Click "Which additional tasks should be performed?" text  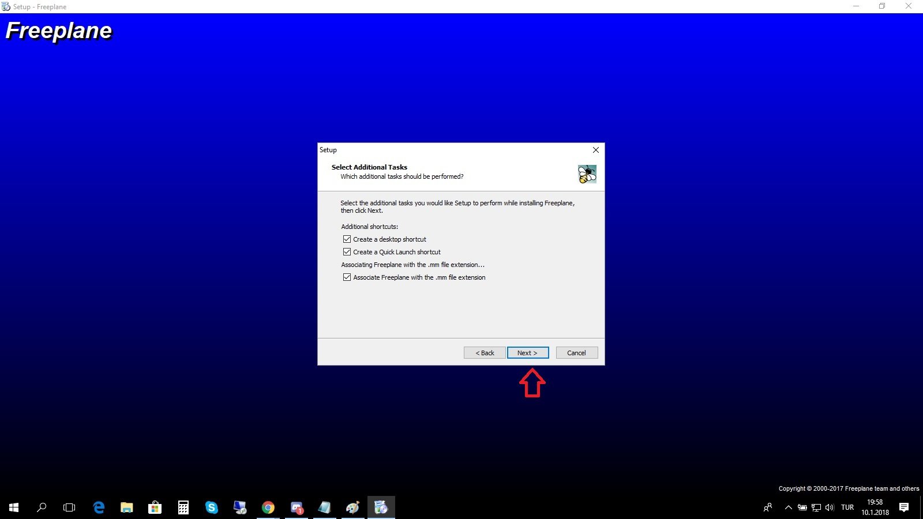tap(402, 176)
